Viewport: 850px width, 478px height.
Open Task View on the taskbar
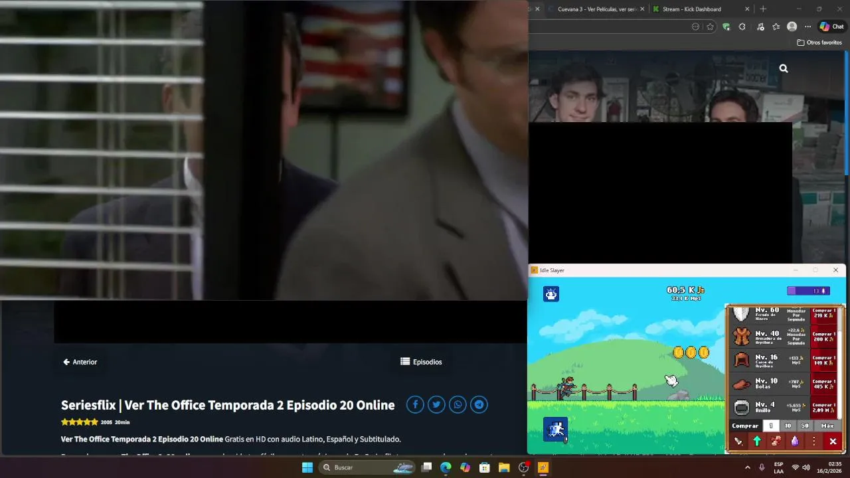tap(426, 467)
